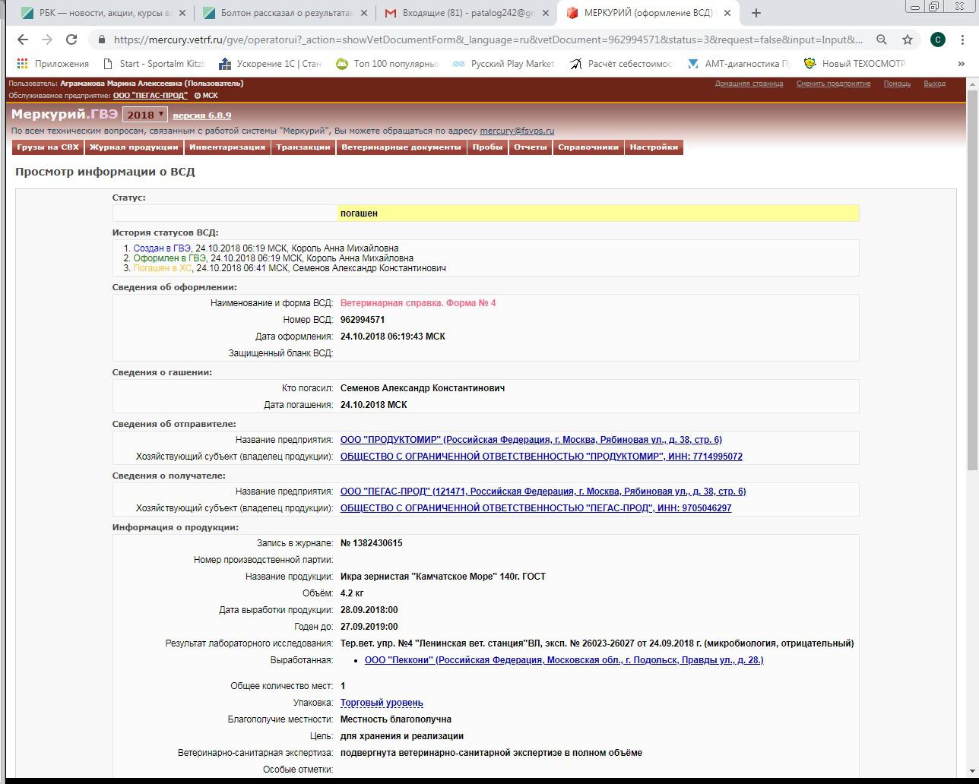Click Домашняя страница link

pos(749,84)
